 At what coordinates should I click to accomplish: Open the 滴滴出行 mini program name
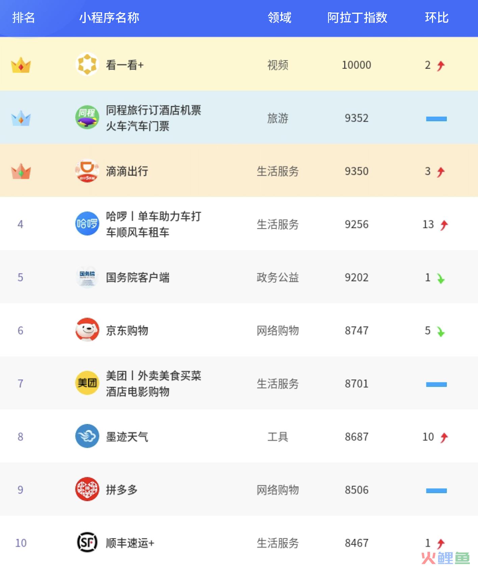[127, 171]
